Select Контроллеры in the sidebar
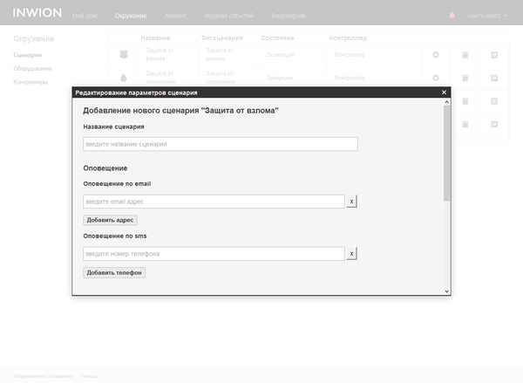The image size is (523, 383). tap(31, 82)
